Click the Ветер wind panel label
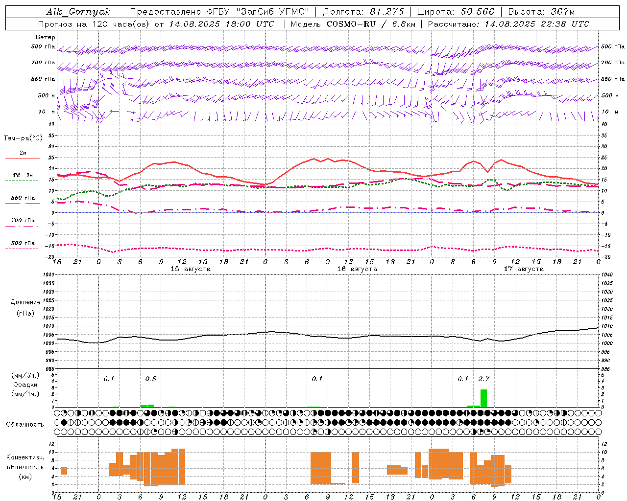The image size is (627, 501). coord(46,37)
